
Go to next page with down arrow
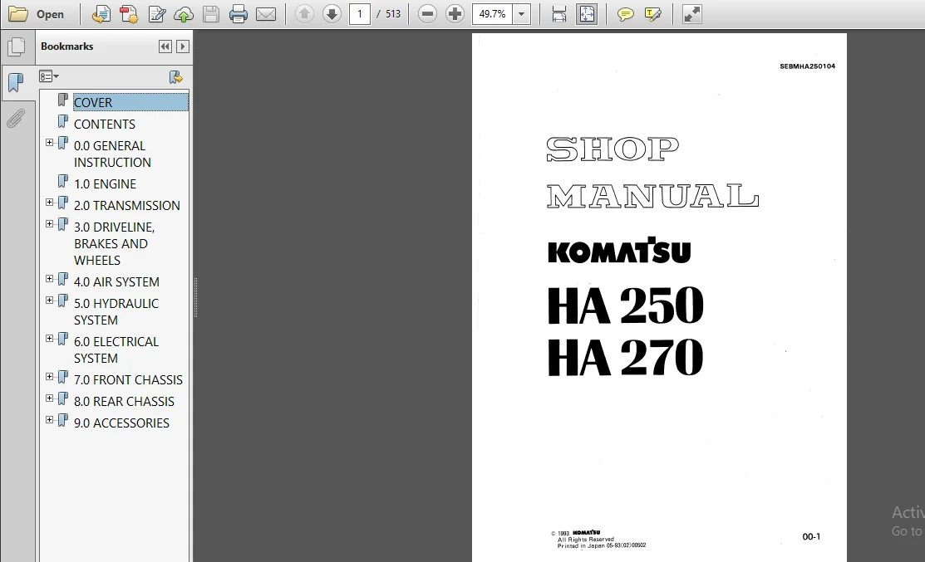pyautogui.click(x=332, y=14)
